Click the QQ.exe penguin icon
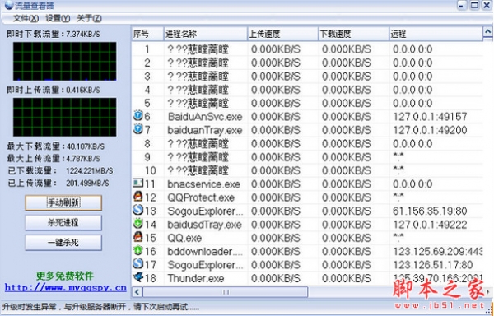Viewport: 494px width, 316px height. click(138, 237)
